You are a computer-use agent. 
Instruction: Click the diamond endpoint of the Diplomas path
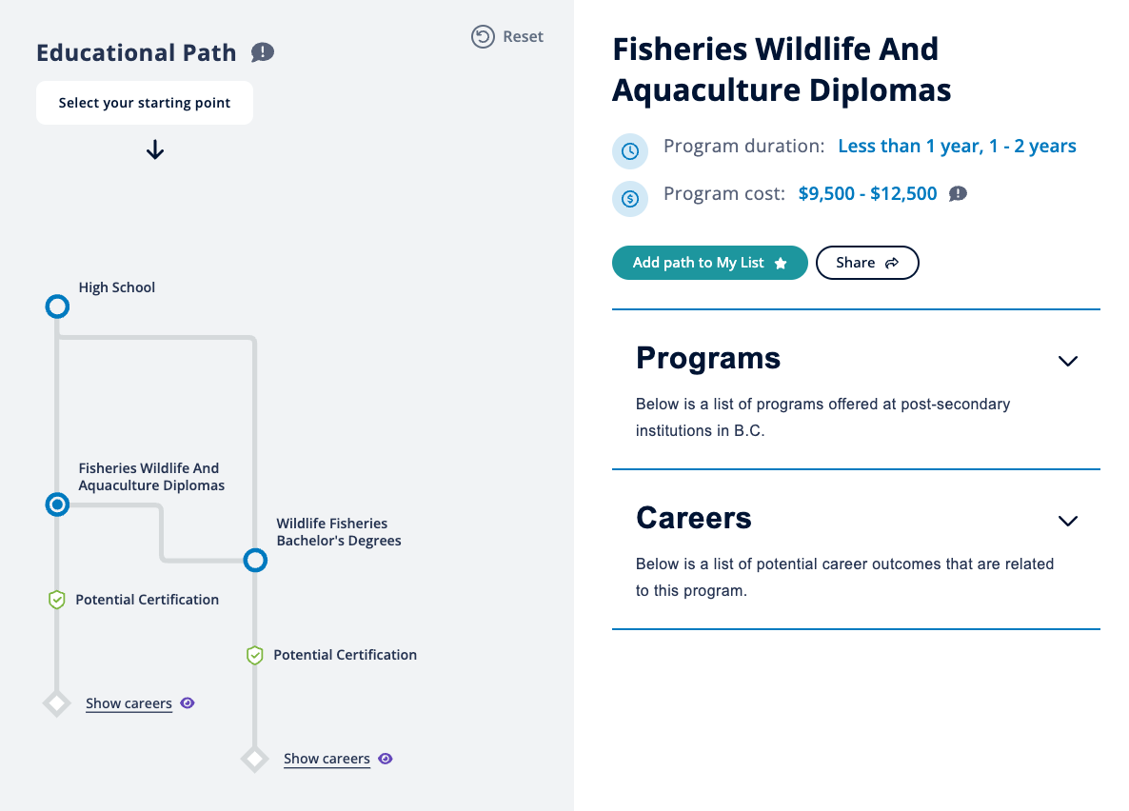click(57, 702)
